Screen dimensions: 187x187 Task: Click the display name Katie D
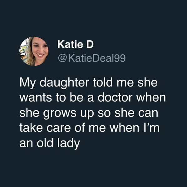(76, 44)
